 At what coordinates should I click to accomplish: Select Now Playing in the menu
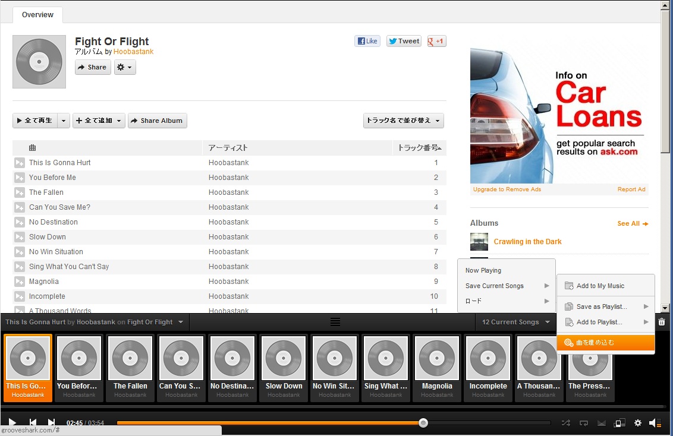pyautogui.click(x=507, y=270)
